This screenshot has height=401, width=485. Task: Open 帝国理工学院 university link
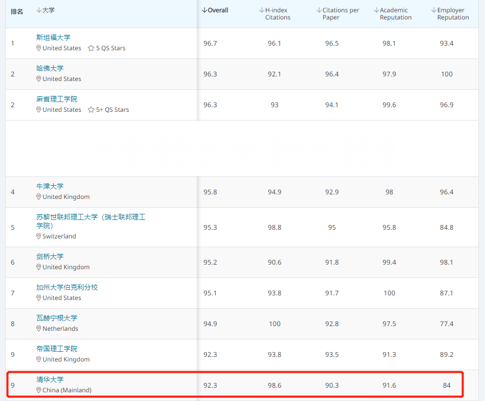(x=57, y=349)
